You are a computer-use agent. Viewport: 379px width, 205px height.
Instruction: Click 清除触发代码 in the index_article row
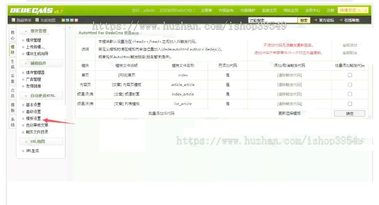(289, 94)
